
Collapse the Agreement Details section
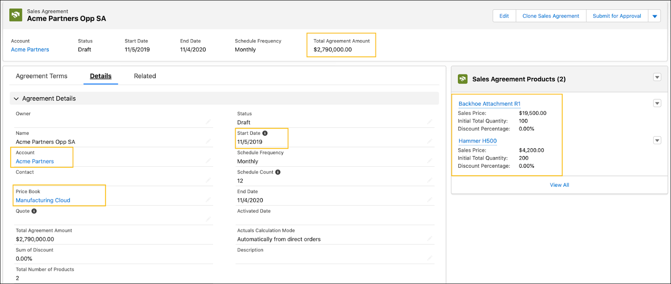16,99
